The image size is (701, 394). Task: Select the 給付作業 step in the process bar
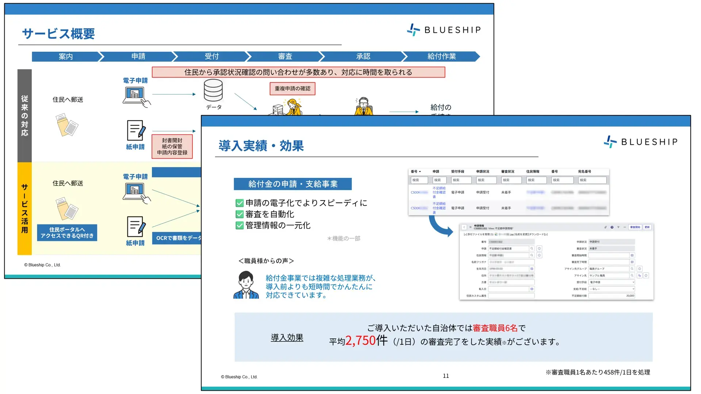click(442, 57)
